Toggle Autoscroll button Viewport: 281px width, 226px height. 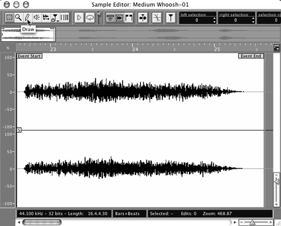click(x=143, y=18)
